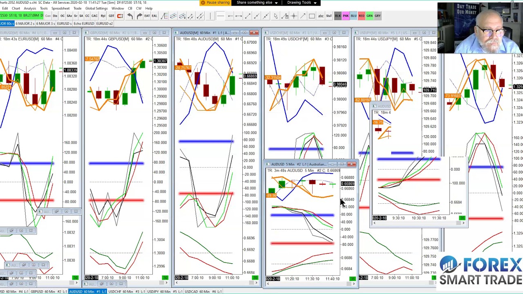Select the USDCAD 60 Min #6 bottom tab
This screenshot has height=294, width=523.
click(203, 292)
